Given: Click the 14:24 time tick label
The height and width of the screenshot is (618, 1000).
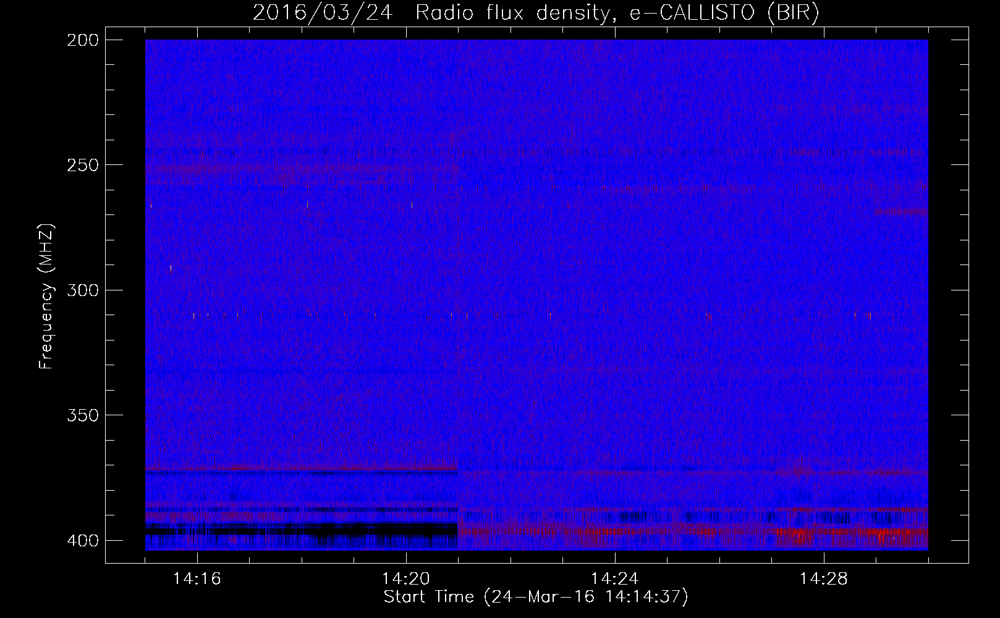Looking at the screenshot, I should tap(615, 579).
